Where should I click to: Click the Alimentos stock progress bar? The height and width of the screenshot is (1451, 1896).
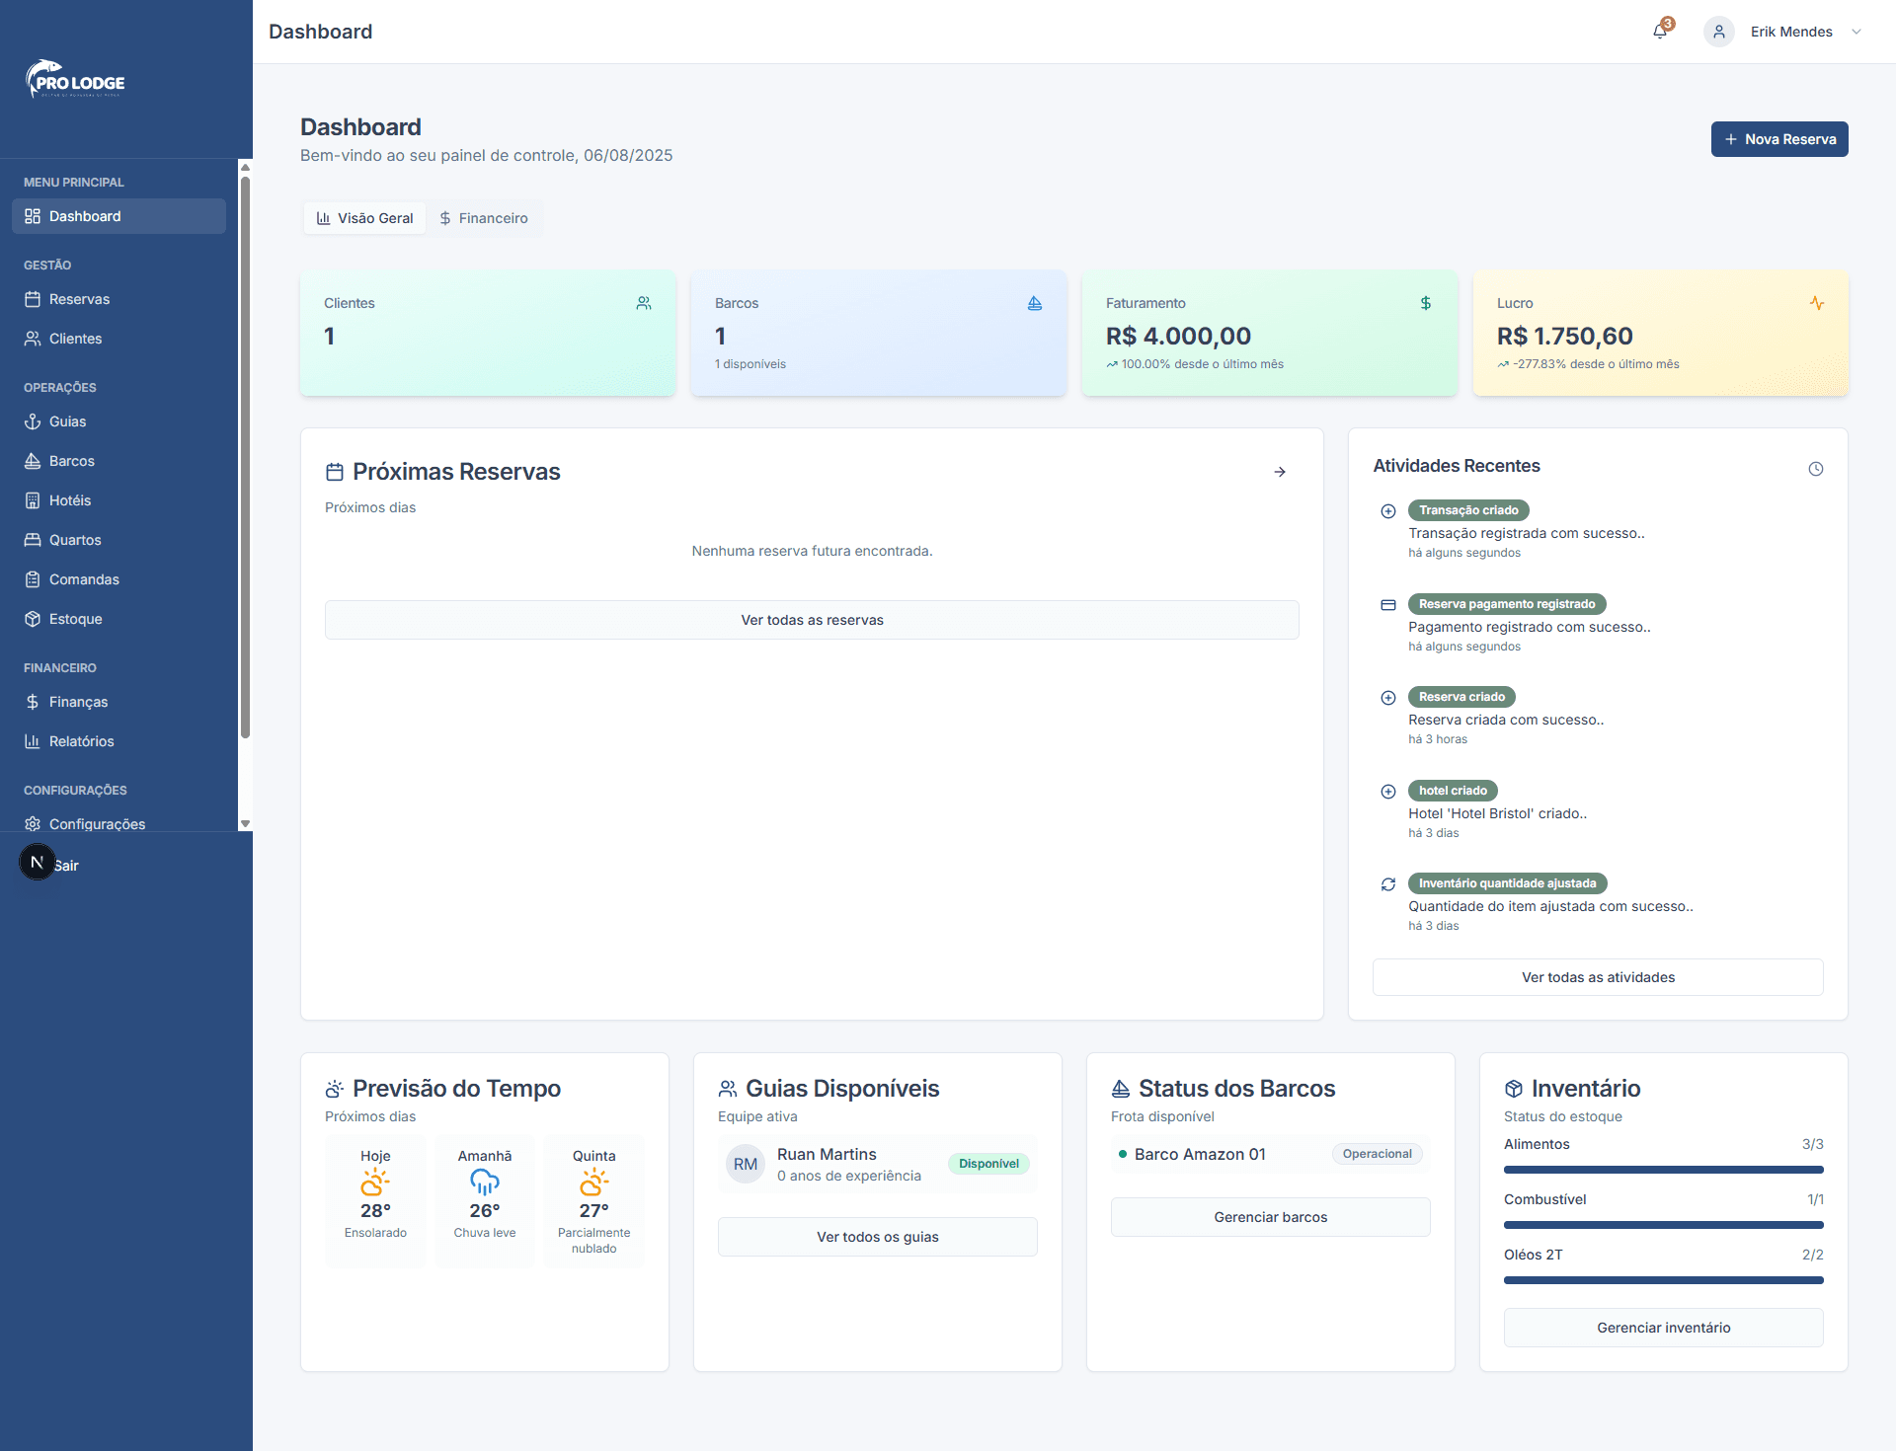1663,1170
